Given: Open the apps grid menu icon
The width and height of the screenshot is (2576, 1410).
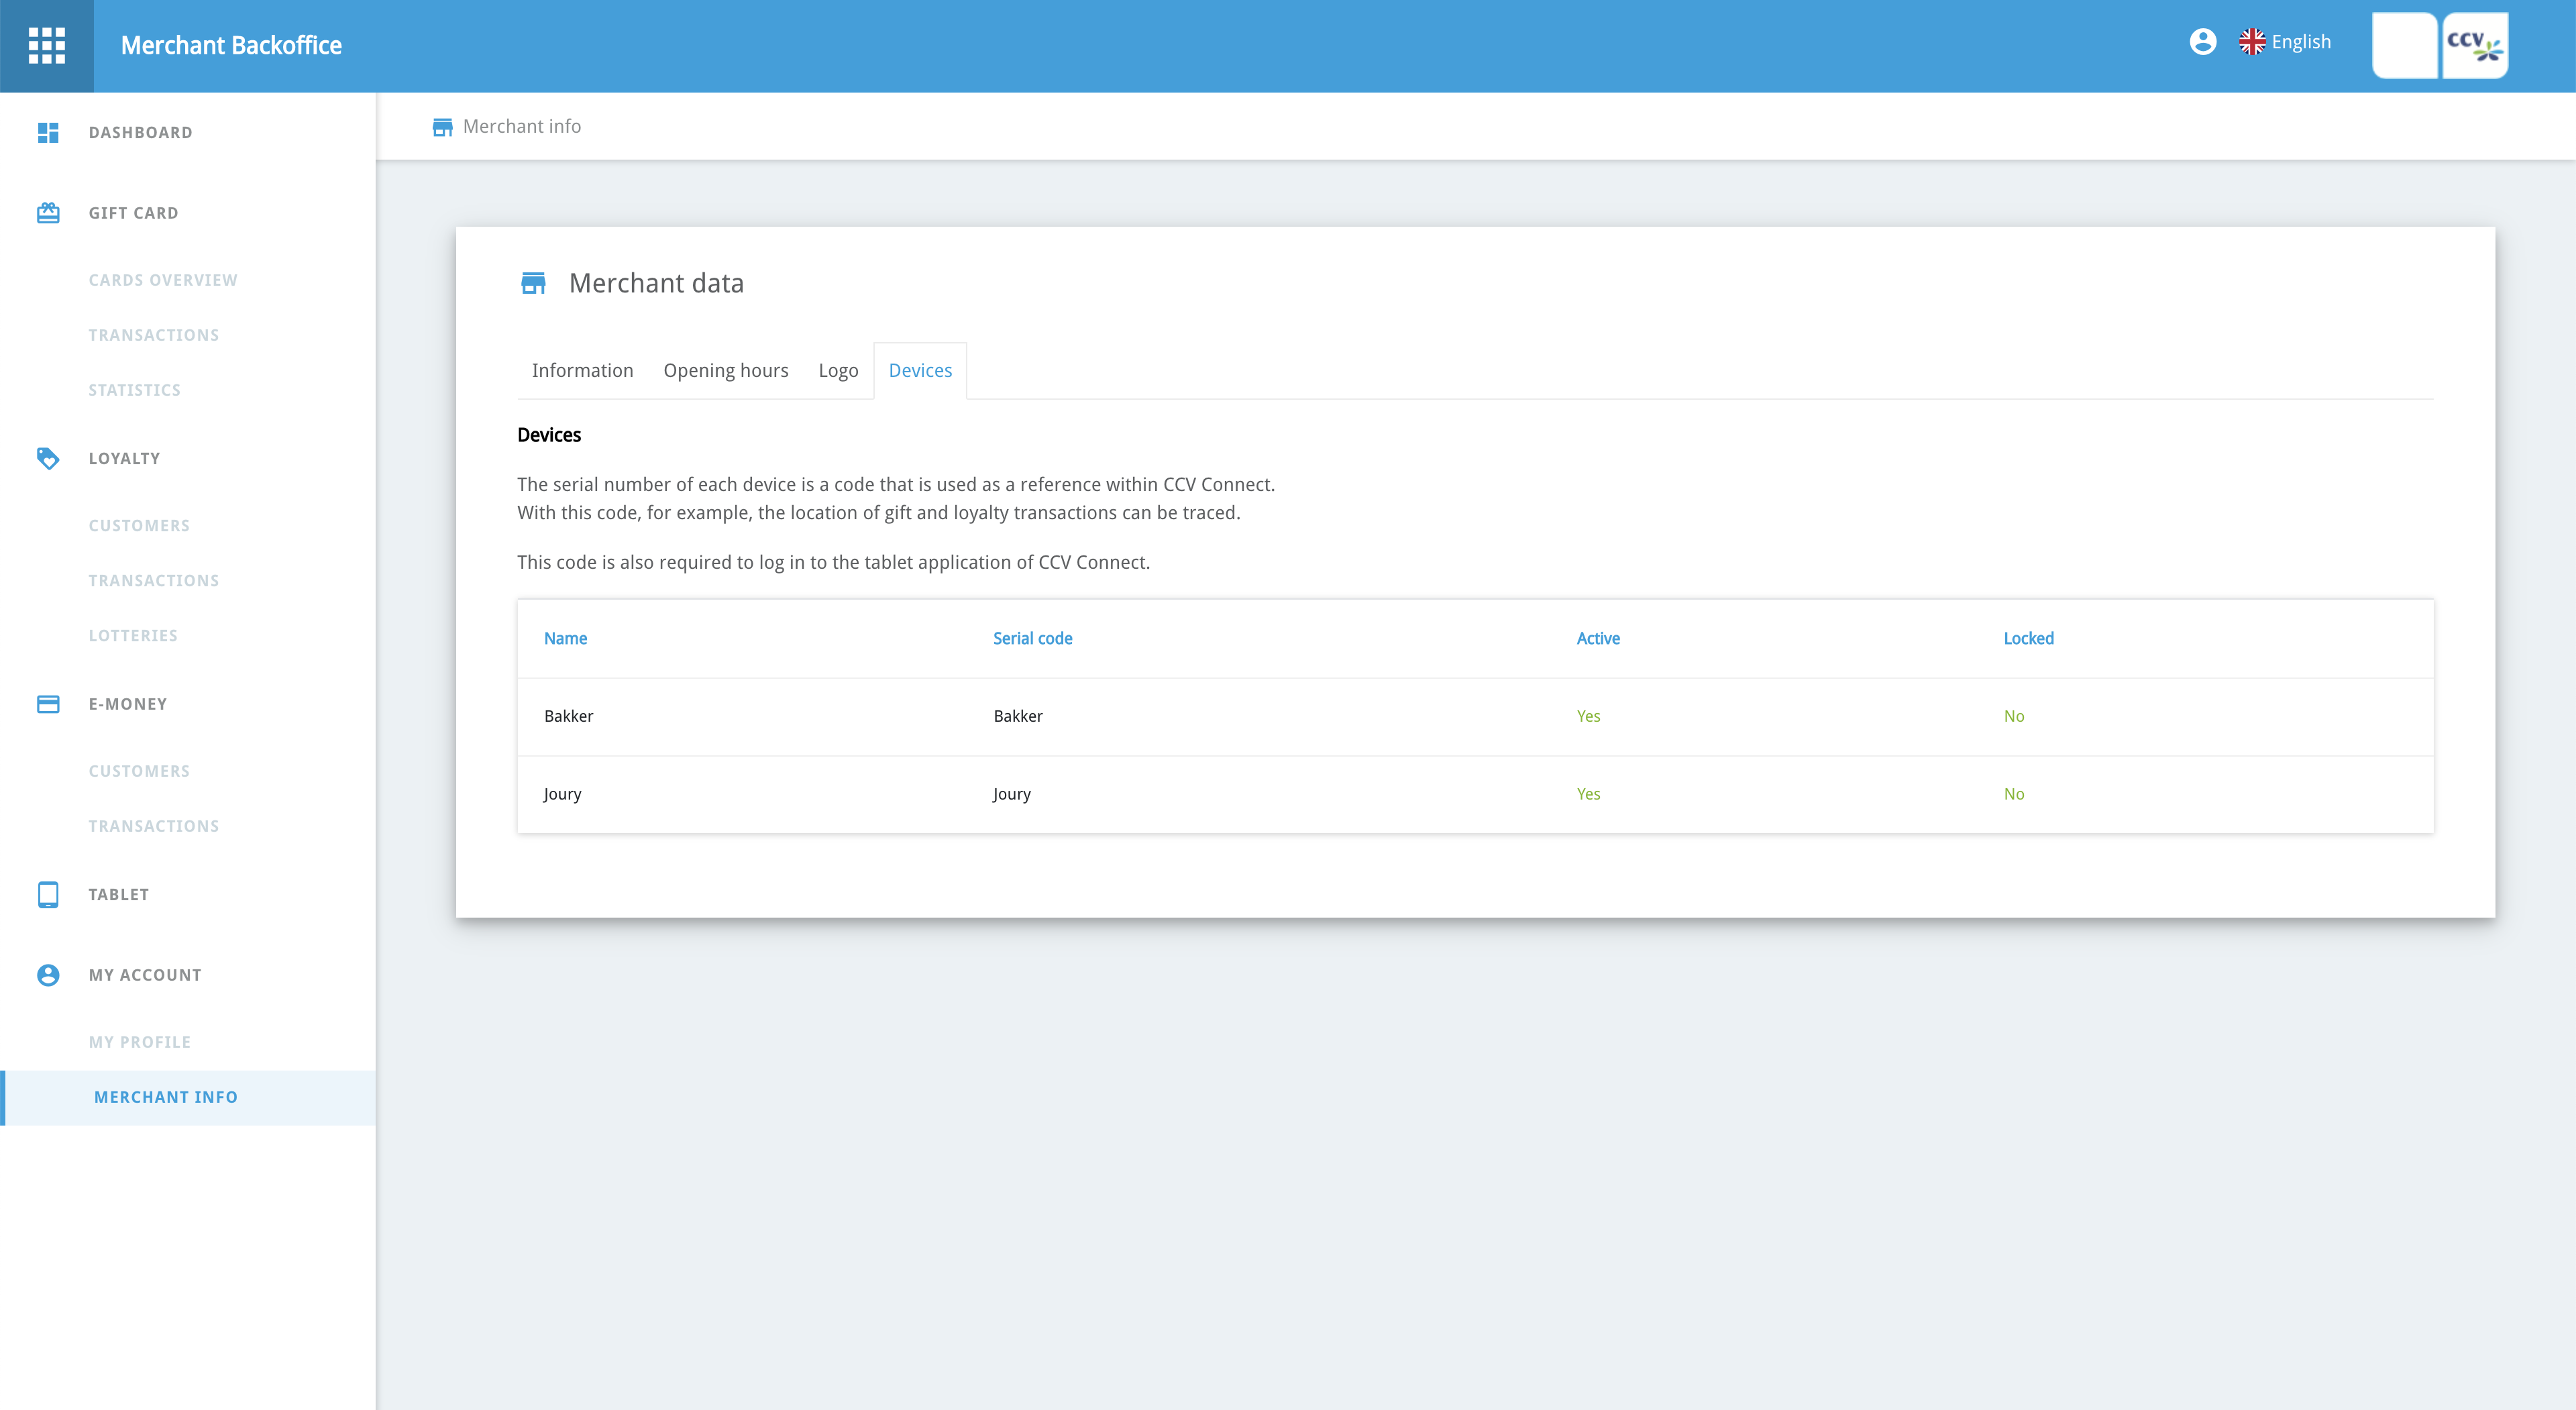Looking at the screenshot, I should tap(47, 46).
